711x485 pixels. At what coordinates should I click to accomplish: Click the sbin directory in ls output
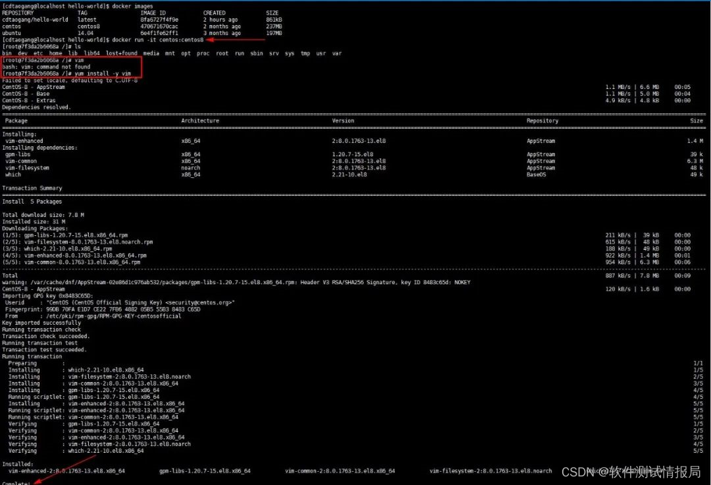(257, 53)
